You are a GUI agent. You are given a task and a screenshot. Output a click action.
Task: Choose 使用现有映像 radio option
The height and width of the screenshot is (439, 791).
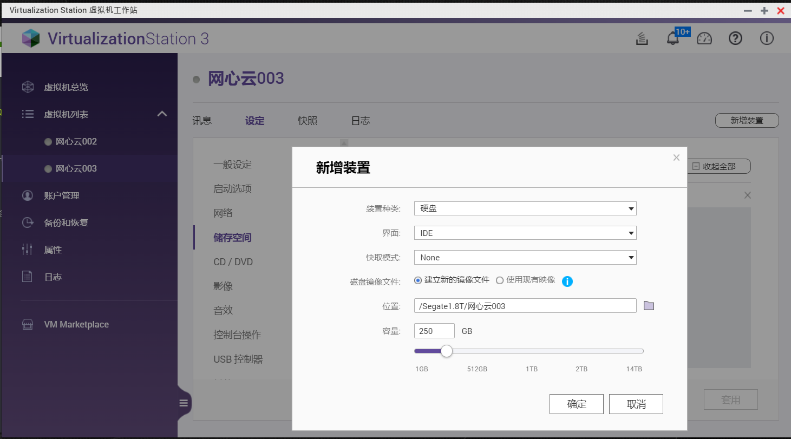coord(499,280)
